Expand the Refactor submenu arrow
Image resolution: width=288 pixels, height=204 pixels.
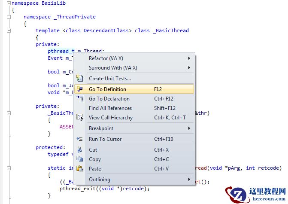[189, 58]
